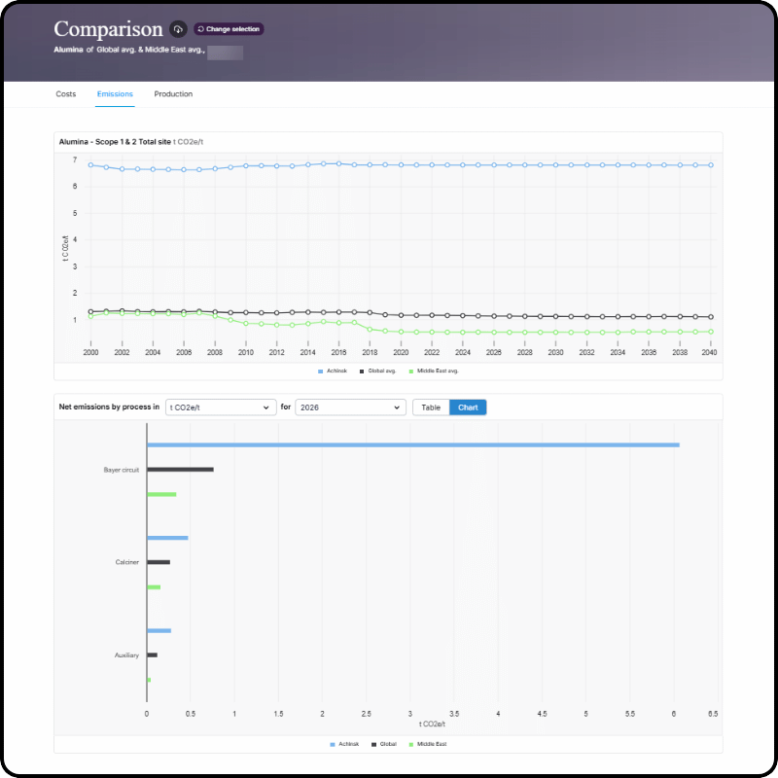Click the Auxiliary axis label
778x778 pixels.
126,655
